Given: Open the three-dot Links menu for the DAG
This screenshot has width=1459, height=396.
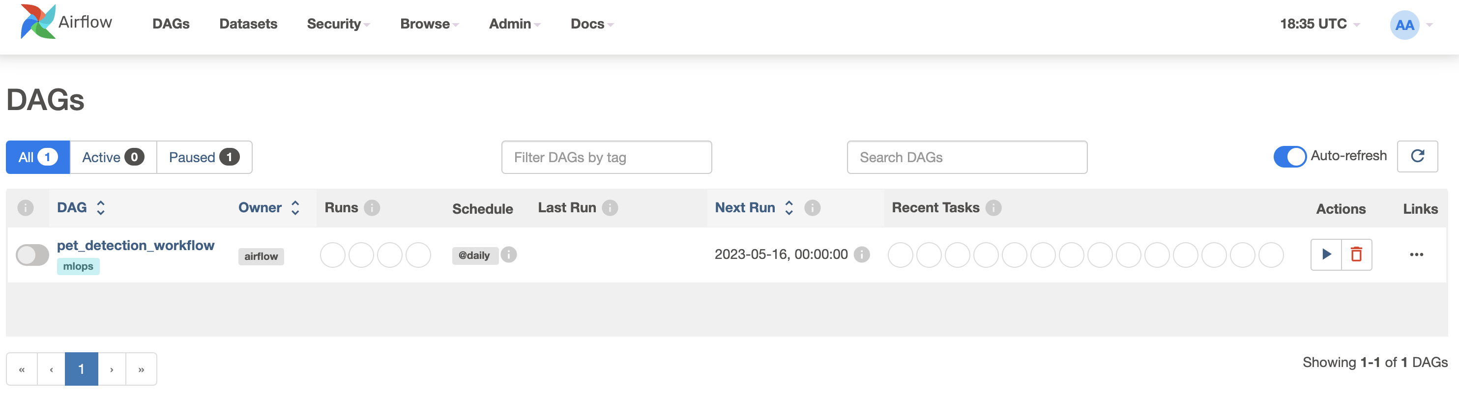Looking at the screenshot, I should [1416, 255].
